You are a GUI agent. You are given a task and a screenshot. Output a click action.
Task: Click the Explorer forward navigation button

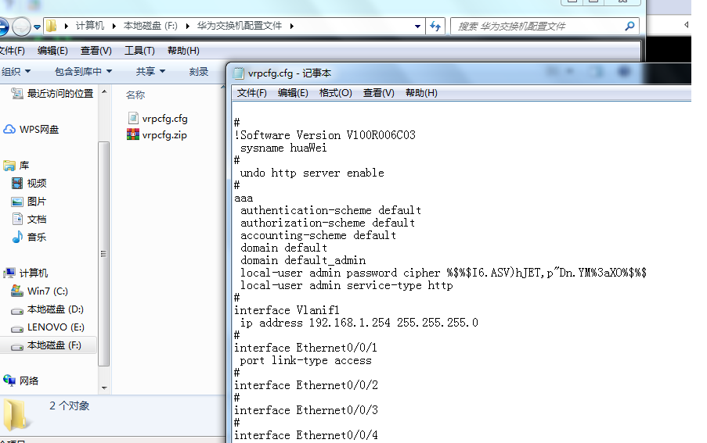coord(21,27)
